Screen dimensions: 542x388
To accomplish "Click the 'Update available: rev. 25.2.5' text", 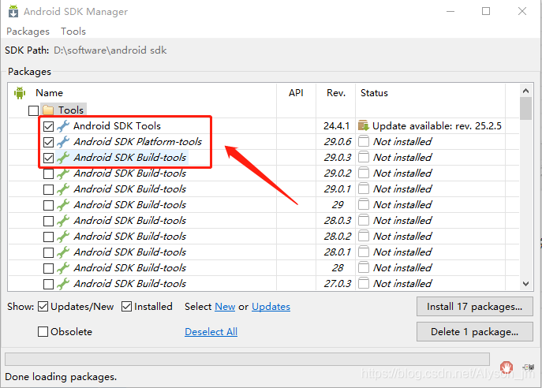I will click(437, 125).
